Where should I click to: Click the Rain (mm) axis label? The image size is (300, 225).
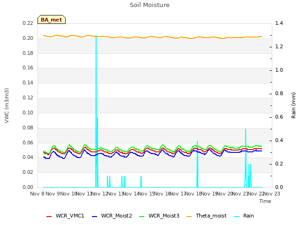[x=293, y=105]
